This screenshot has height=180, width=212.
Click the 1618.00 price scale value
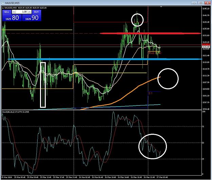coord(206,62)
